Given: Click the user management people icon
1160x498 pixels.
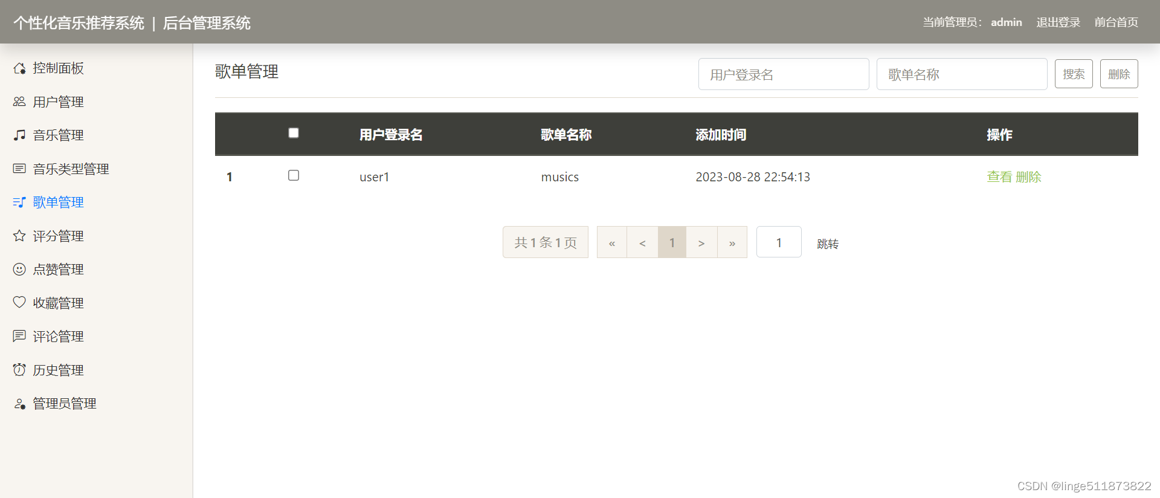Looking at the screenshot, I should (19, 102).
